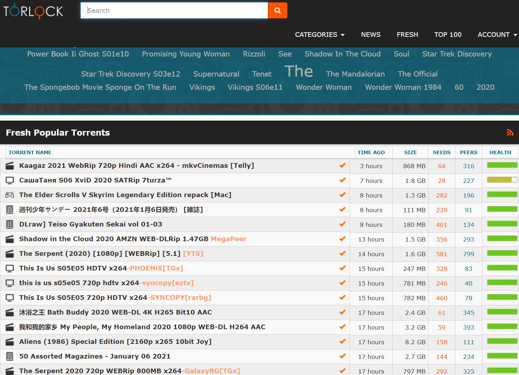Viewport: 519px width, 375px height.
Task: Click the orange search magnifier button
Action: coord(278,10)
